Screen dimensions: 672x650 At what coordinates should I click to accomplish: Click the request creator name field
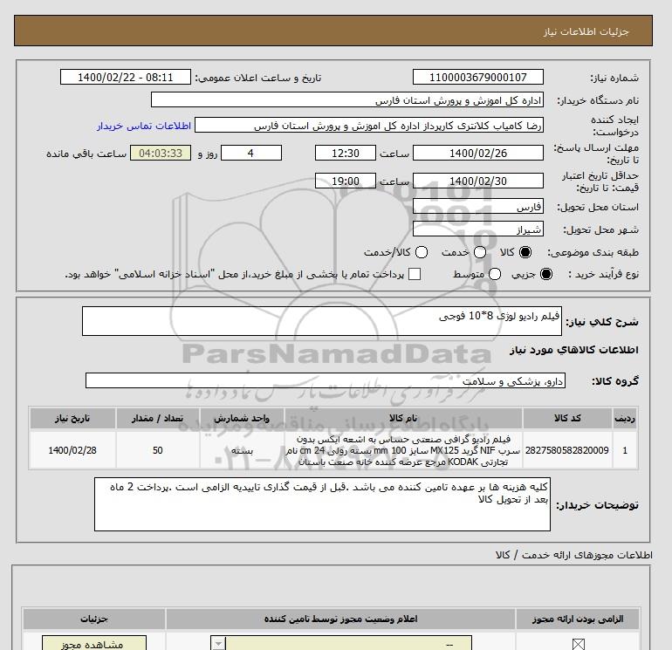pyautogui.click(x=369, y=126)
